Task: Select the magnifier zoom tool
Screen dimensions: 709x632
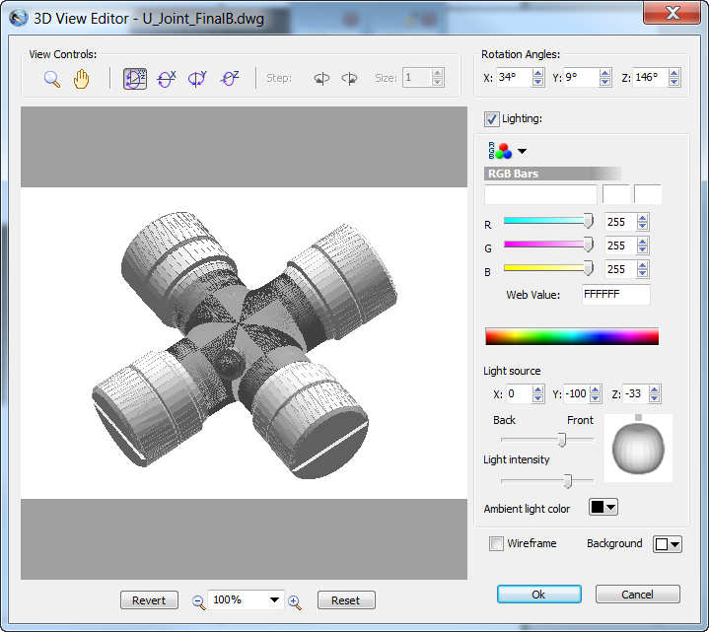Action: [x=52, y=79]
